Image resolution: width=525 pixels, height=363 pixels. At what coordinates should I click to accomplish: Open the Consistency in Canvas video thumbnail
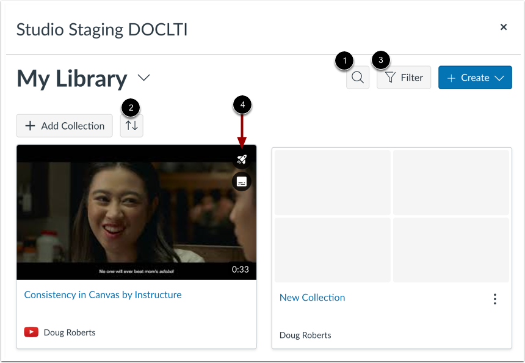136,212
